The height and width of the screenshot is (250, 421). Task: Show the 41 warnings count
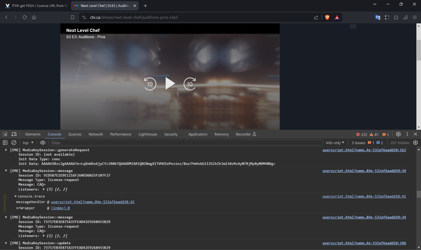tap(374, 134)
